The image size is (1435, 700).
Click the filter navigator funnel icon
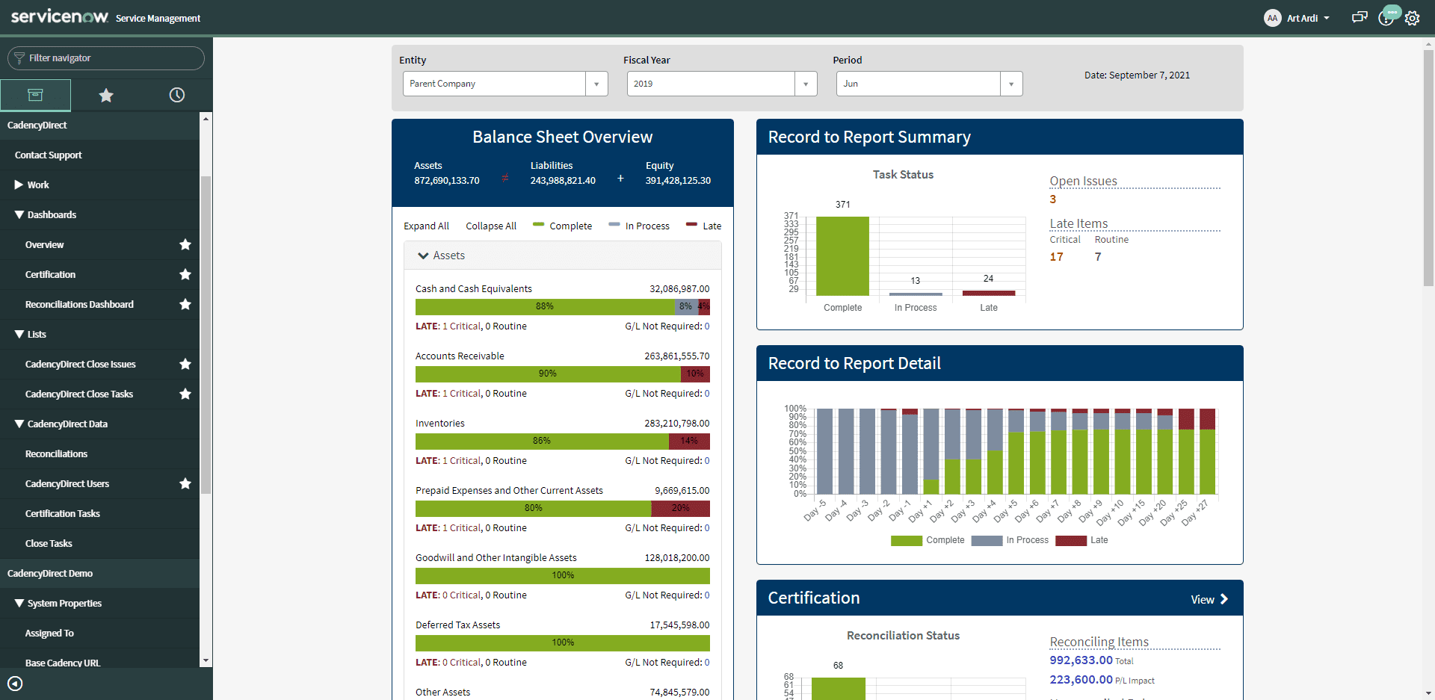pyautogui.click(x=19, y=58)
